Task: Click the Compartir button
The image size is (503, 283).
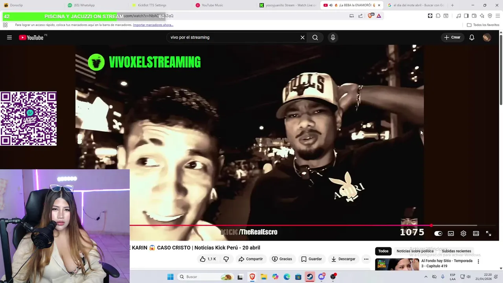Action: pyautogui.click(x=250, y=259)
